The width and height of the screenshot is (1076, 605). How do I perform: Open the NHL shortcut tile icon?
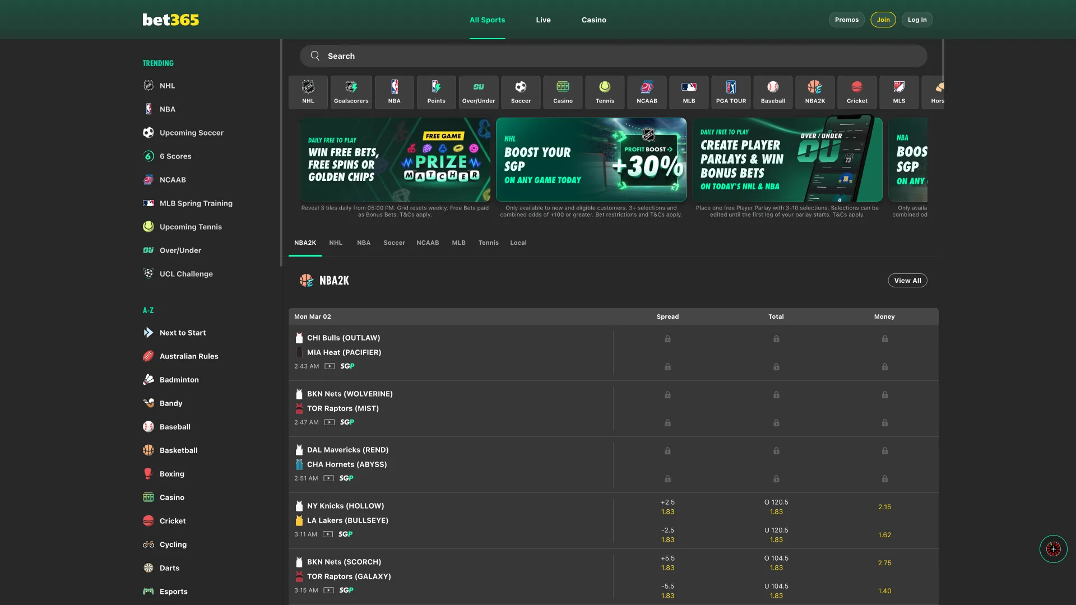pyautogui.click(x=308, y=87)
